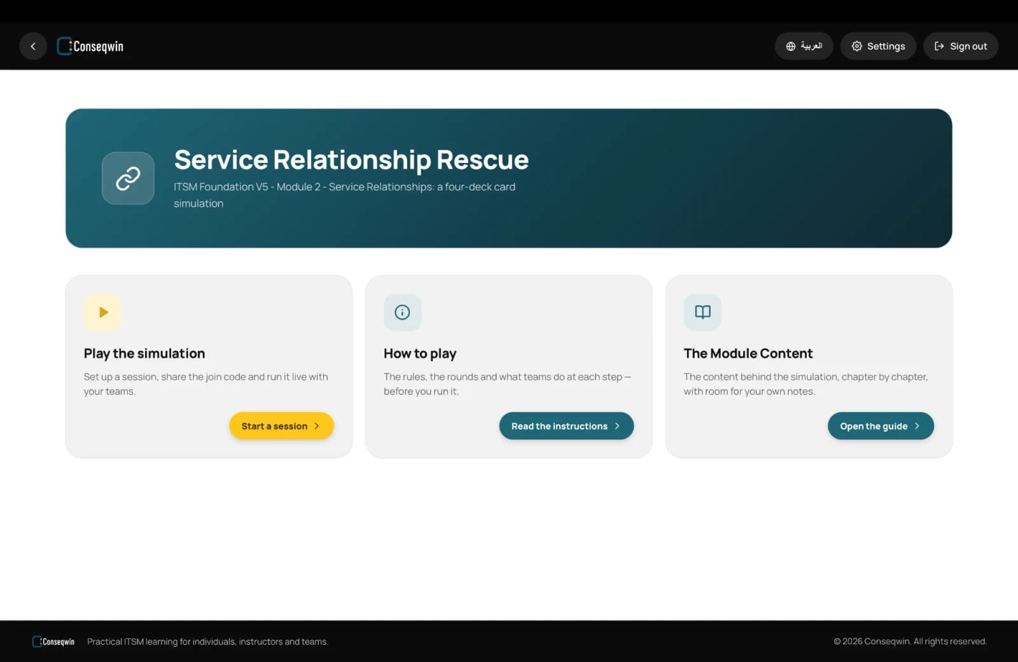Click the 'Play the simulation' card title
The image size is (1018, 662).
point(144,354)
